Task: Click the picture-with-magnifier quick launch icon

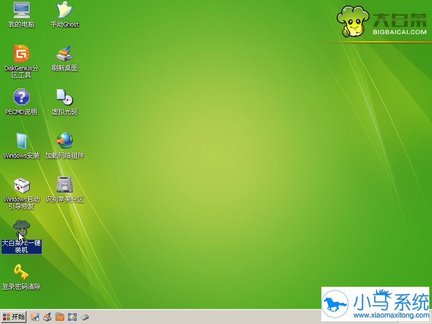Action: [x=35, y=317]
